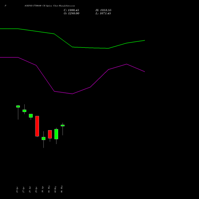Click the 29 Apr date label

pos(36,189)
